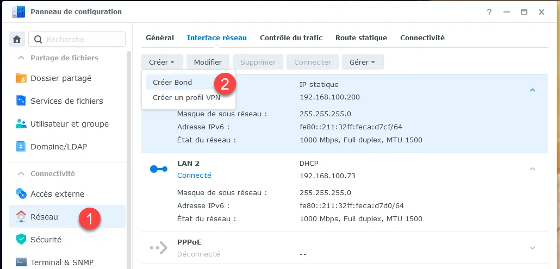Click the Recherche search field
The height and width of the screenshot is (269, 560).
tap(82, 39)
